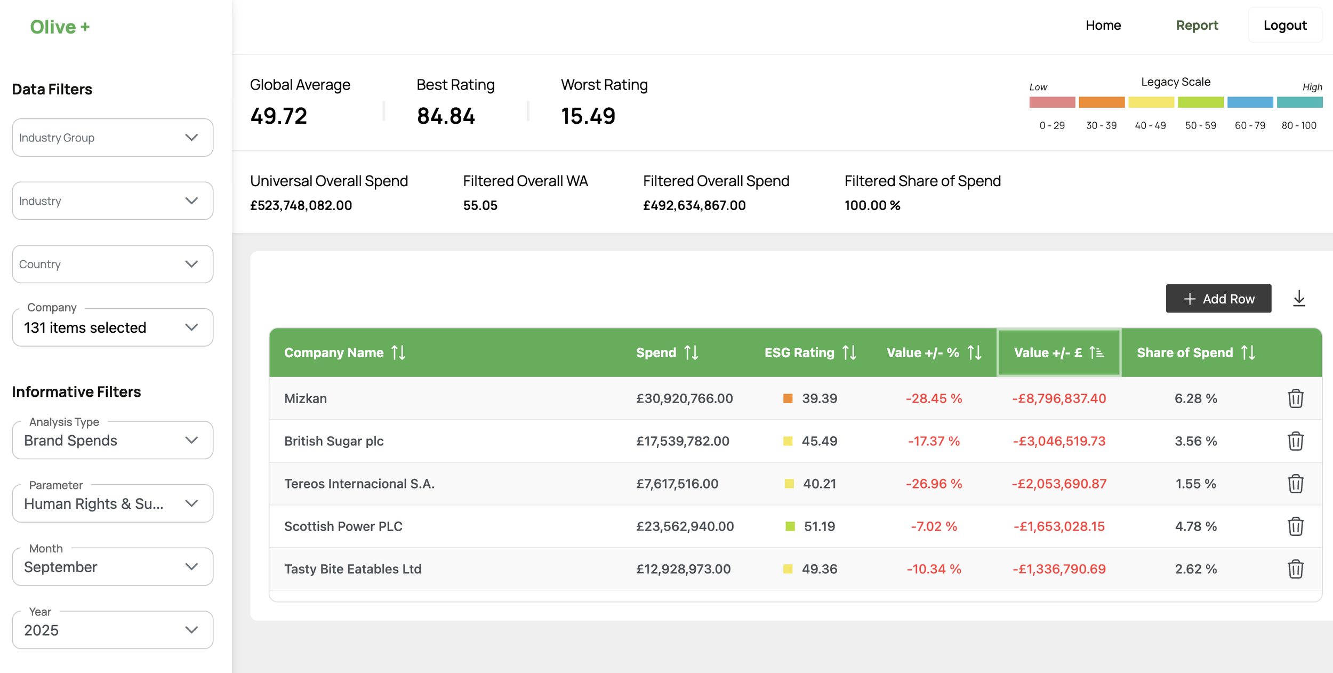
Task: Log out using Logout button
Action: pos(1284,26)
